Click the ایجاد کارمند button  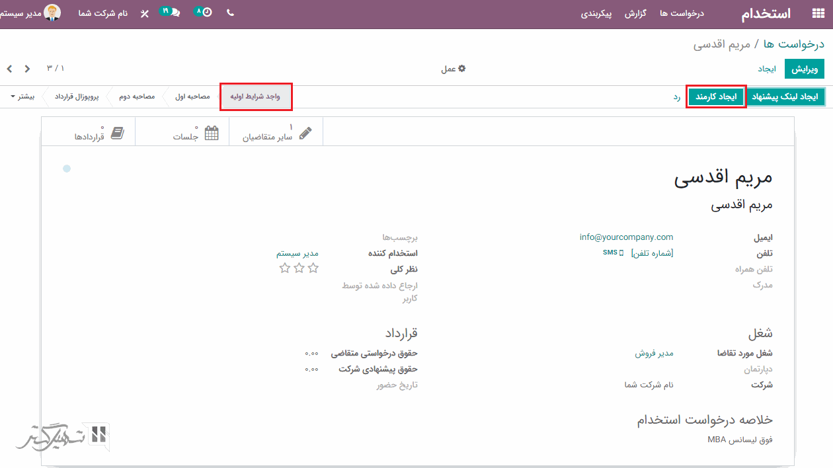tap(717, 97)
